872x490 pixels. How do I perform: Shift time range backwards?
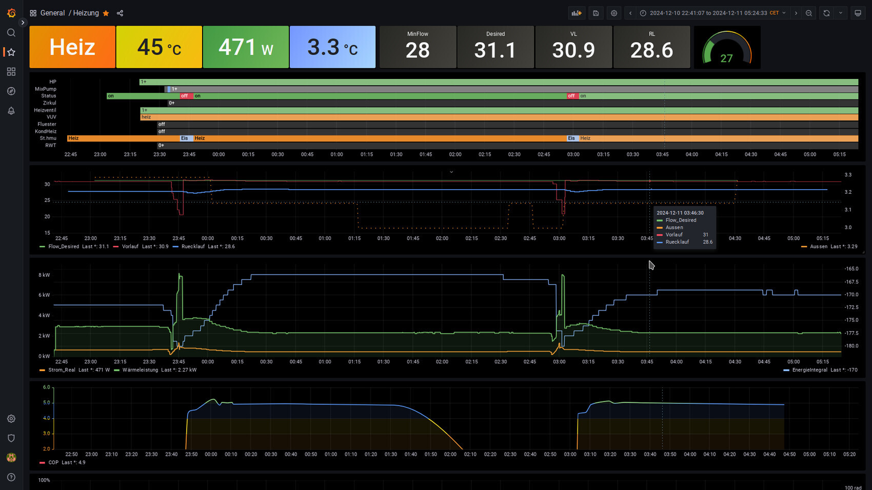point(630,13)
